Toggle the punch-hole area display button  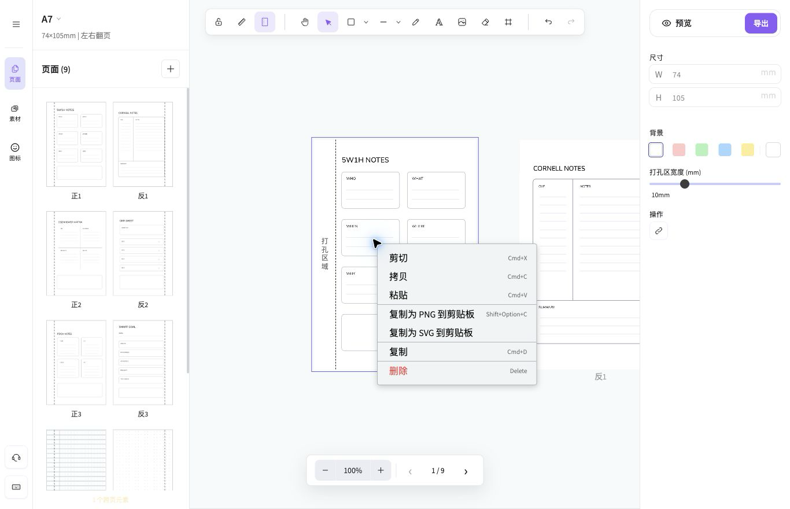pyautogui.click(x=265, y=22)
